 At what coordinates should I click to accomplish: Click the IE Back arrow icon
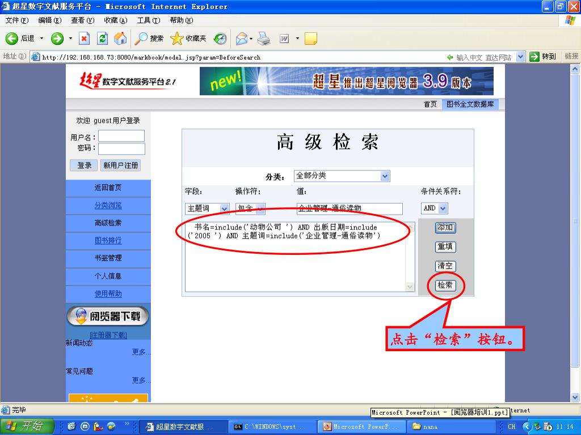point(11,38)
